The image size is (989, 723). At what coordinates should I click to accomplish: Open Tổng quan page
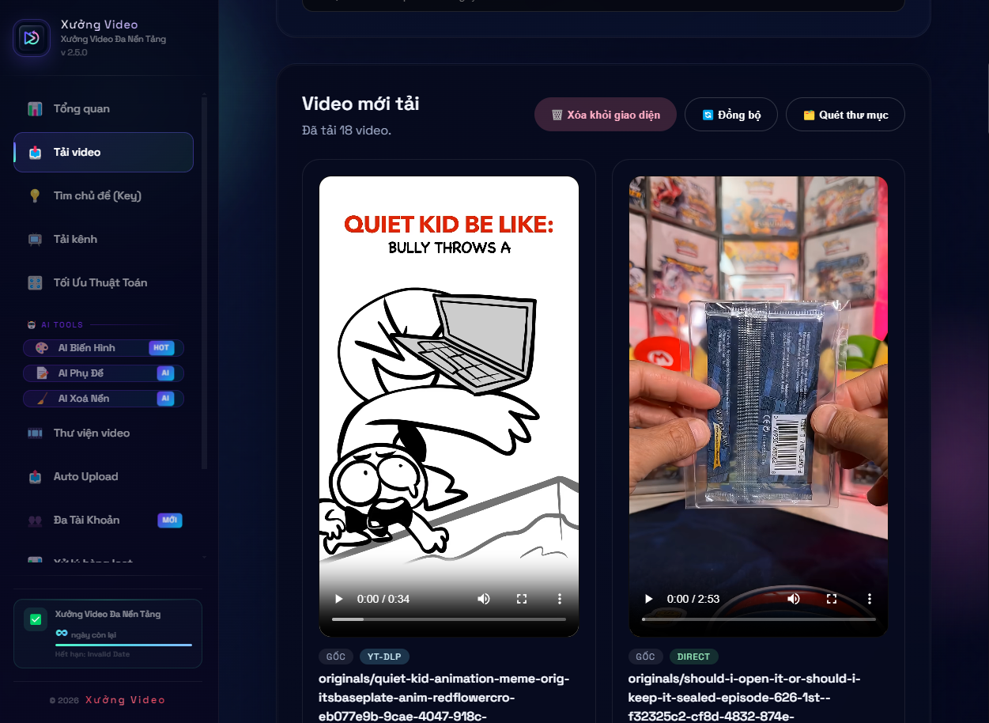[104, 109]
